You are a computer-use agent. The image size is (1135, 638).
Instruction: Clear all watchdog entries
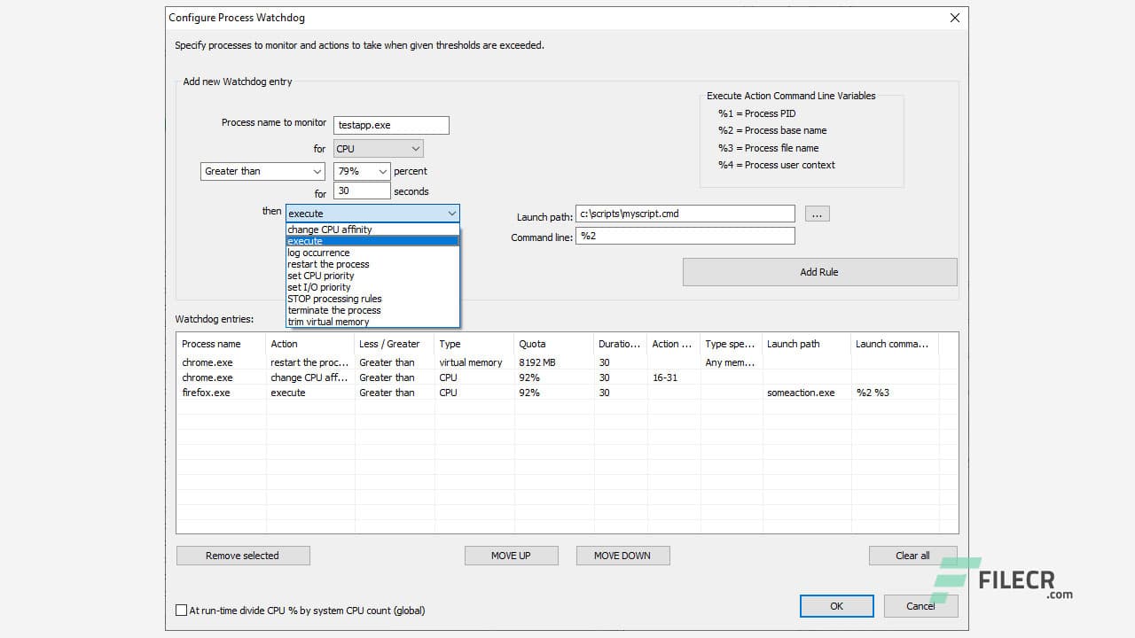(x=912, y=555)
